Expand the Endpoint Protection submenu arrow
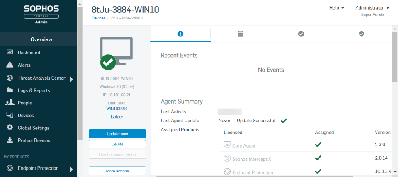Image resolution: width=399 pixels, height=177 pixels. tap(71, 169)
